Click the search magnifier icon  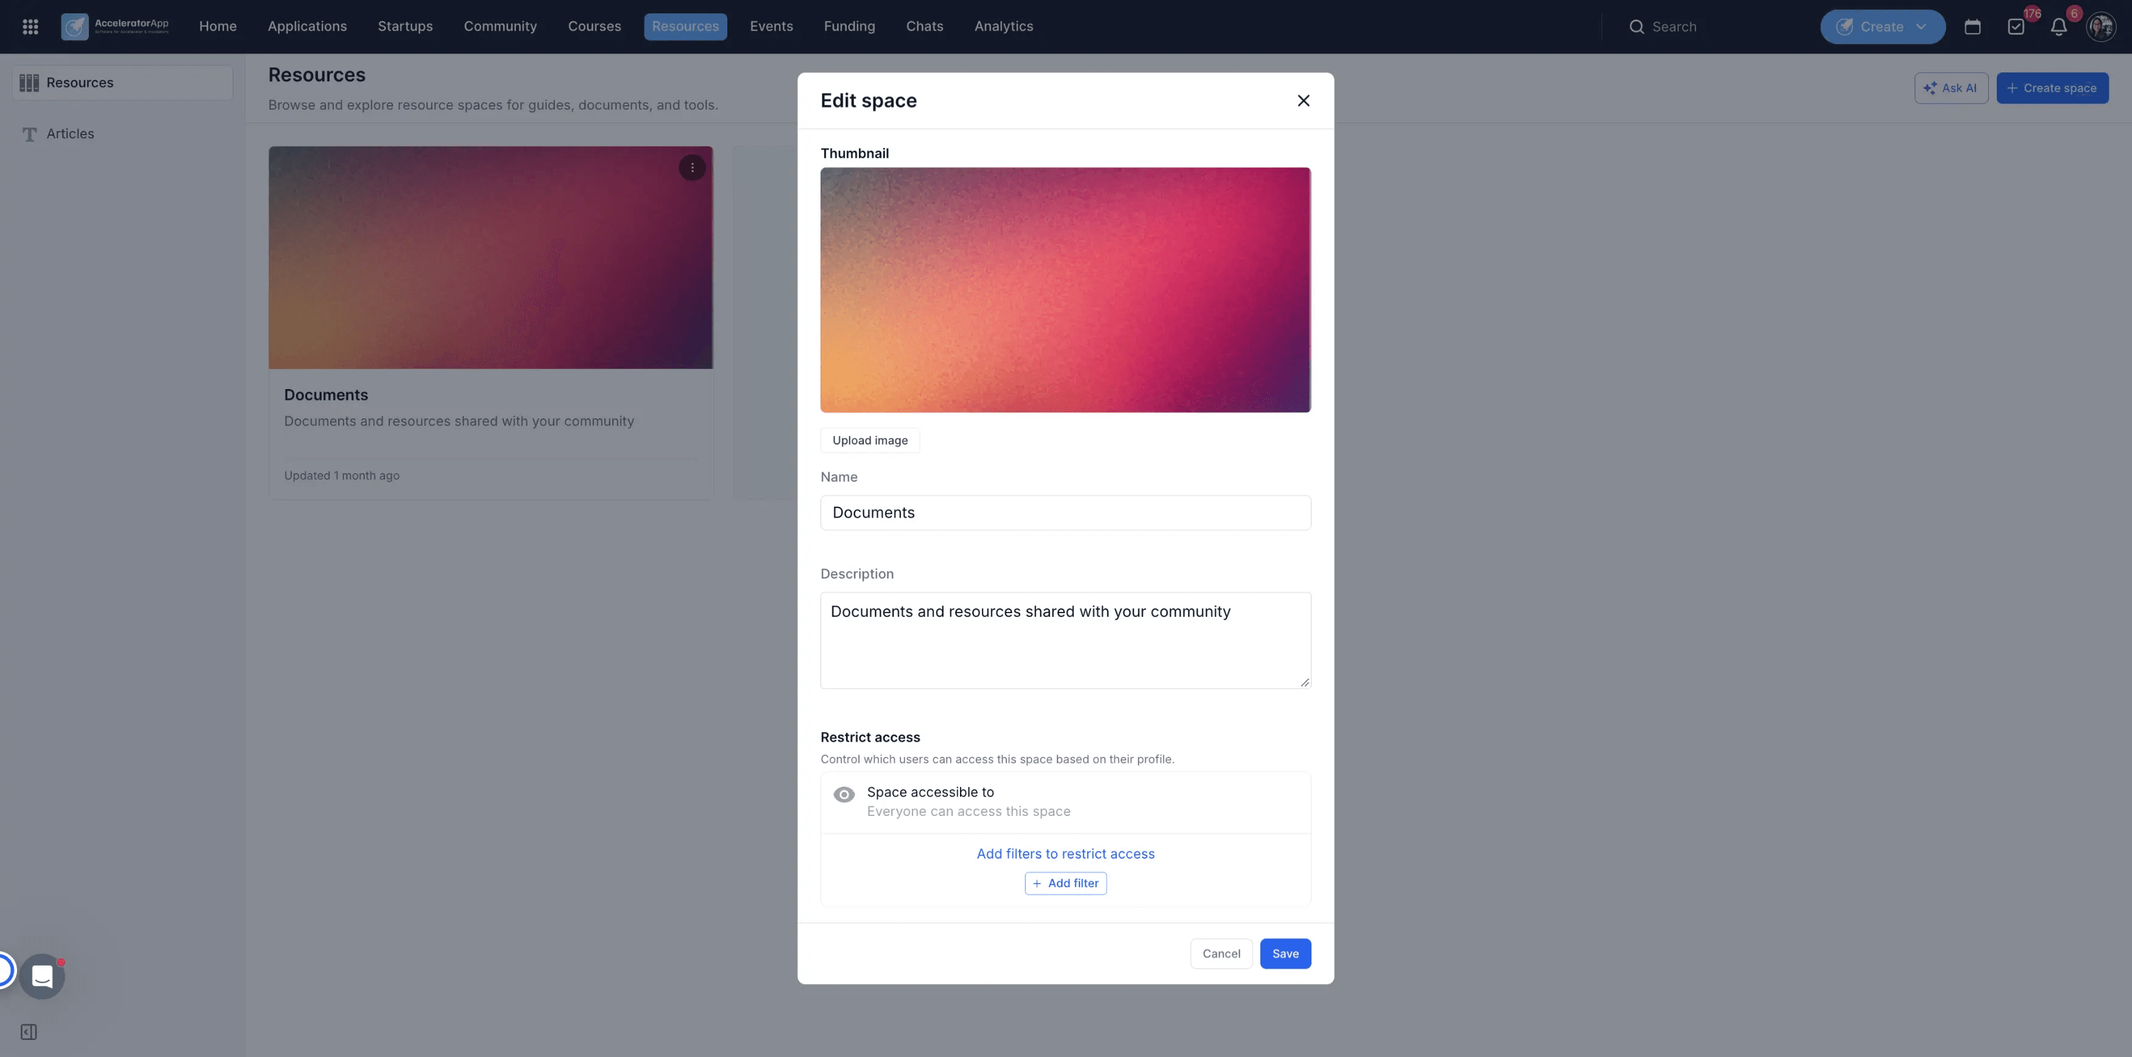[x=1636, y=26]
